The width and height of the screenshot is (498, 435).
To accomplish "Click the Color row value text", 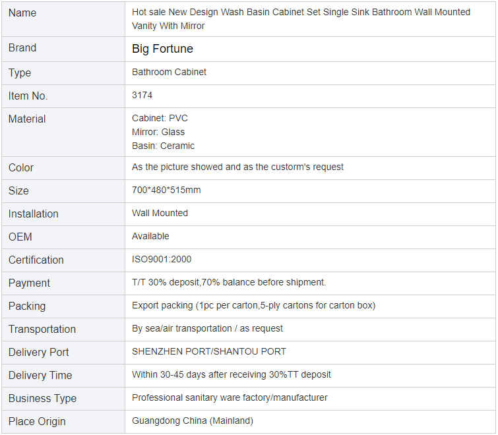I will point(237,167).
